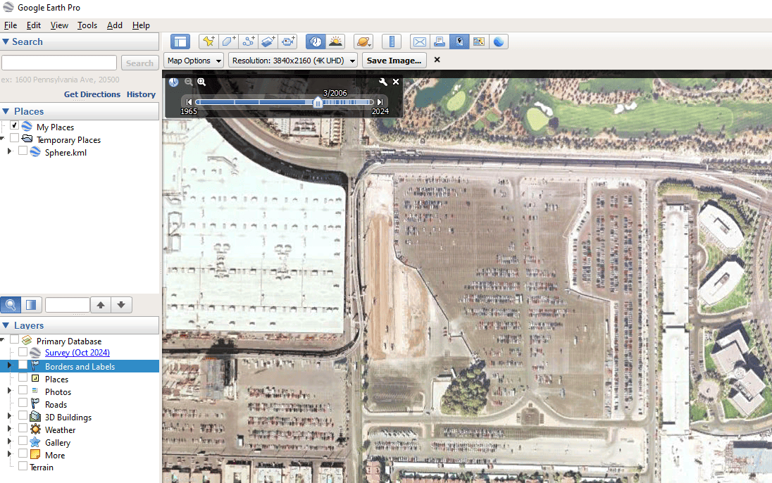This screenshot has width=772, height=483.
Task: Click the historical imagery slider thumb
Action: point(318,102)
